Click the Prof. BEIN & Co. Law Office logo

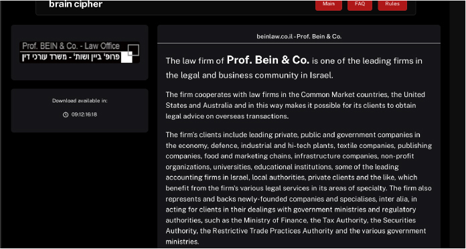point(80,52)
